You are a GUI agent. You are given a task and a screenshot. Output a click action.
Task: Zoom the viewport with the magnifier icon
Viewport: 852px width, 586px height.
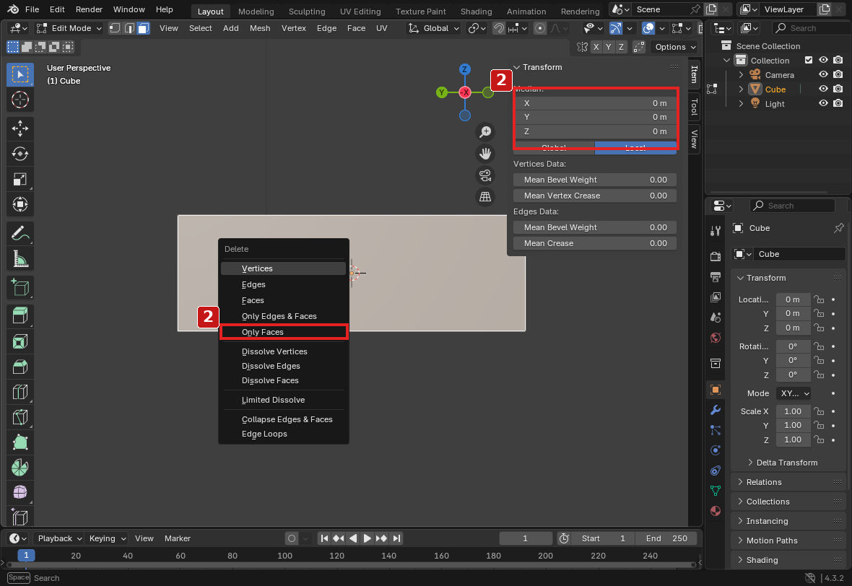tap(485, 132)
